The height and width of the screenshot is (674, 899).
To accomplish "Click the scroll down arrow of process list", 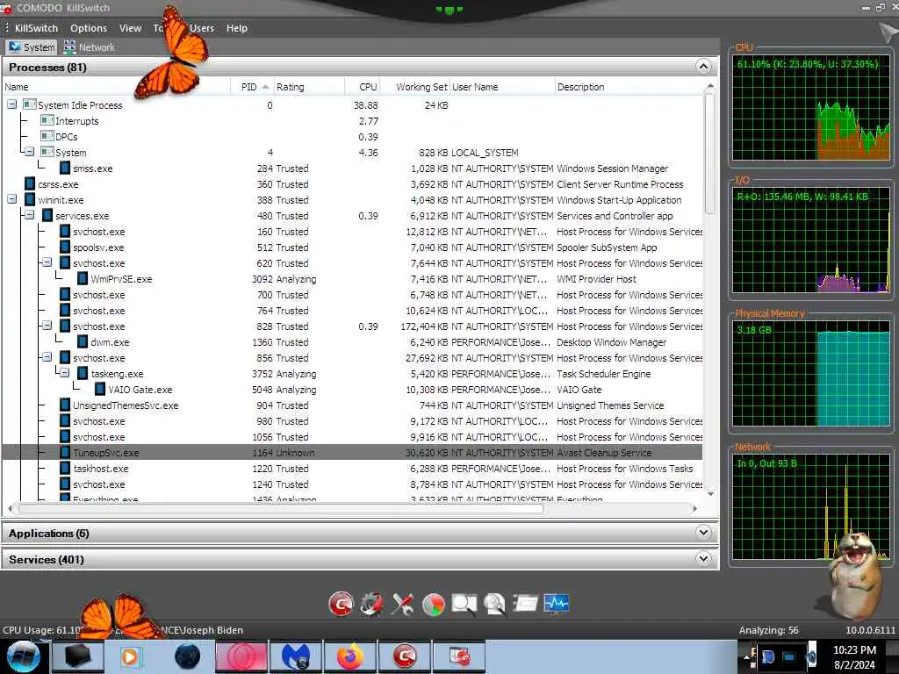I will pos(710,493).
